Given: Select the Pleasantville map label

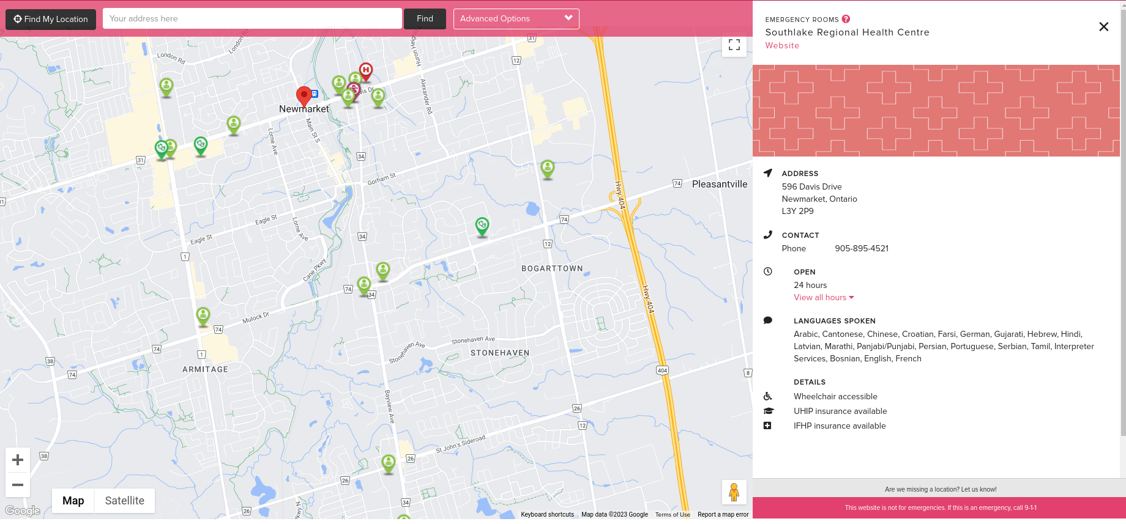Looking at the screenshot, I should coord(720,184).
